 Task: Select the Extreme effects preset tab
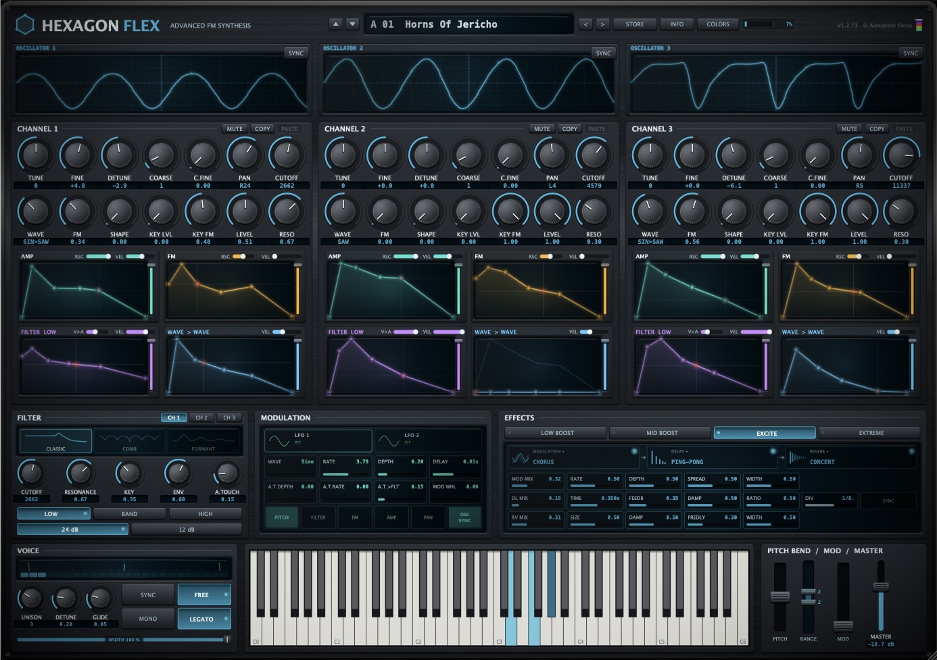[871, 433]
